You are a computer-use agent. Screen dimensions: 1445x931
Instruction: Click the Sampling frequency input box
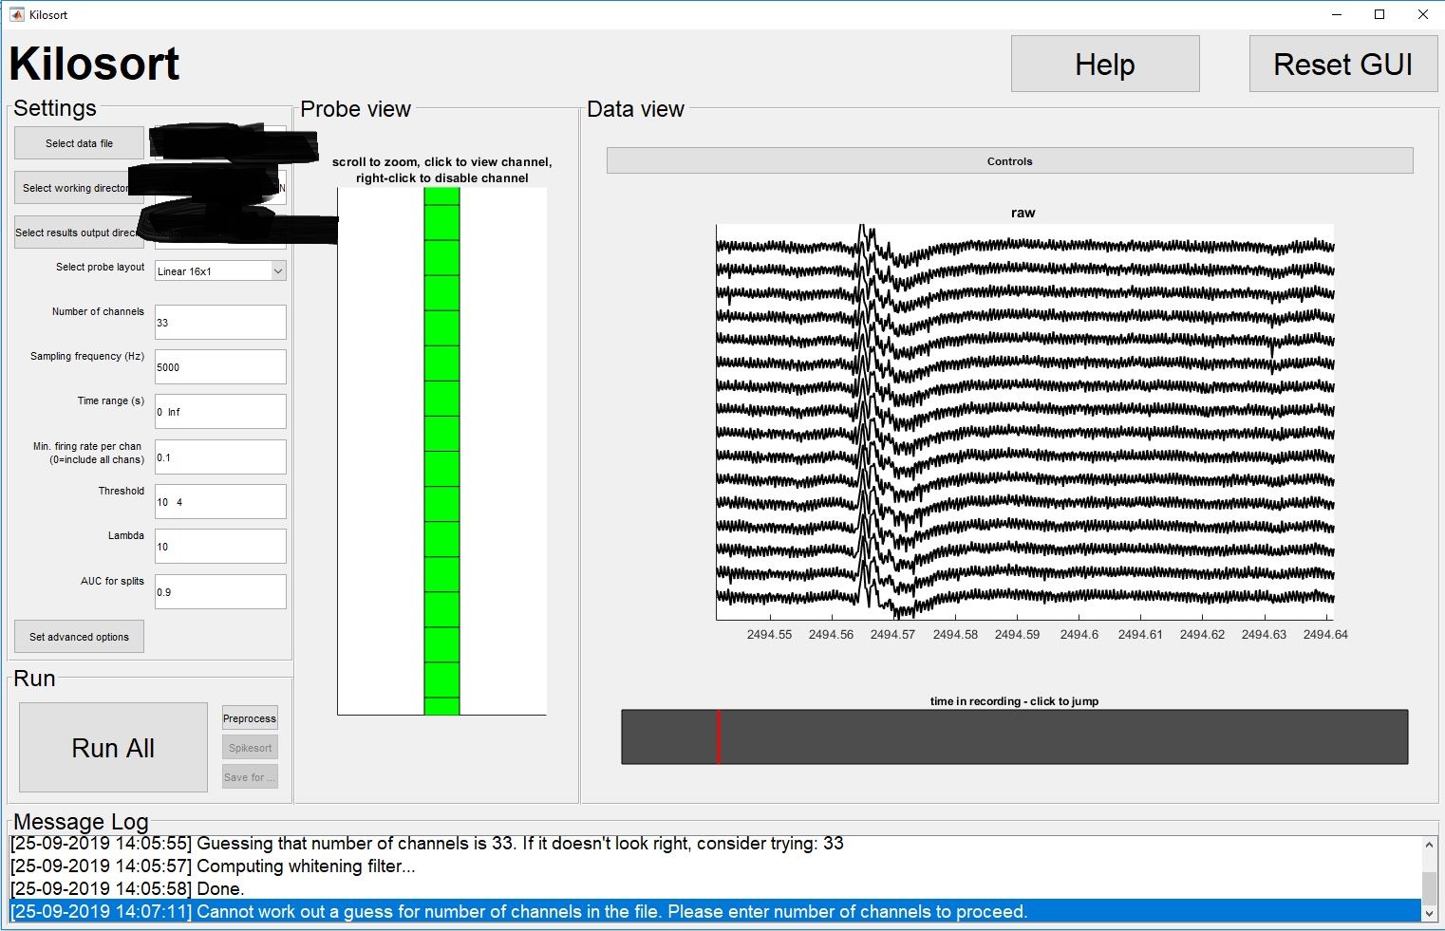click(x=219, y=366)
